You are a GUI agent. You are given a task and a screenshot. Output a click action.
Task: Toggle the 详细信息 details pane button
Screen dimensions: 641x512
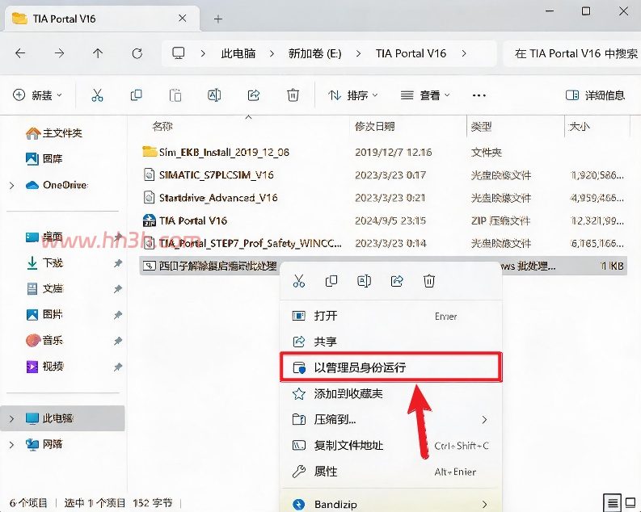click(595, 95)
